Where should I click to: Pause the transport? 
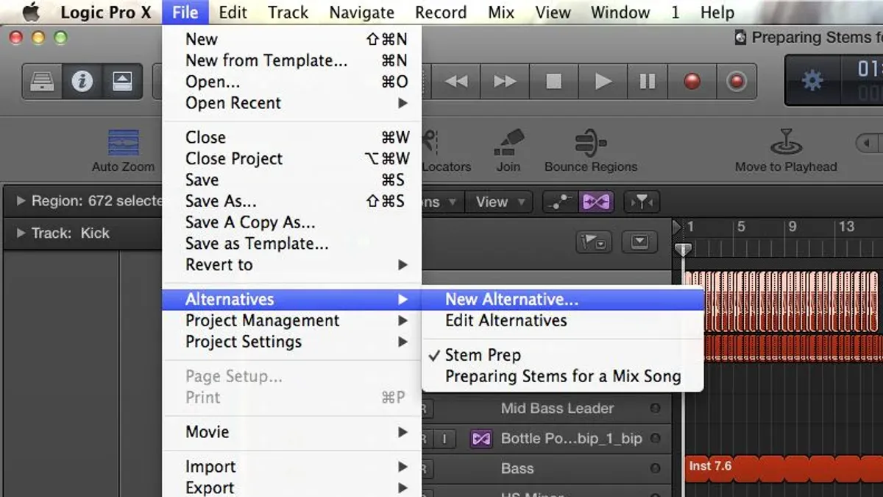click(x=647, y=81)
